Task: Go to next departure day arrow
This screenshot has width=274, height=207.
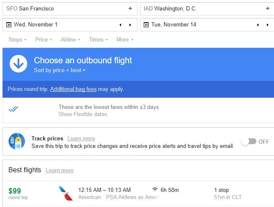Action: [130, 25]
